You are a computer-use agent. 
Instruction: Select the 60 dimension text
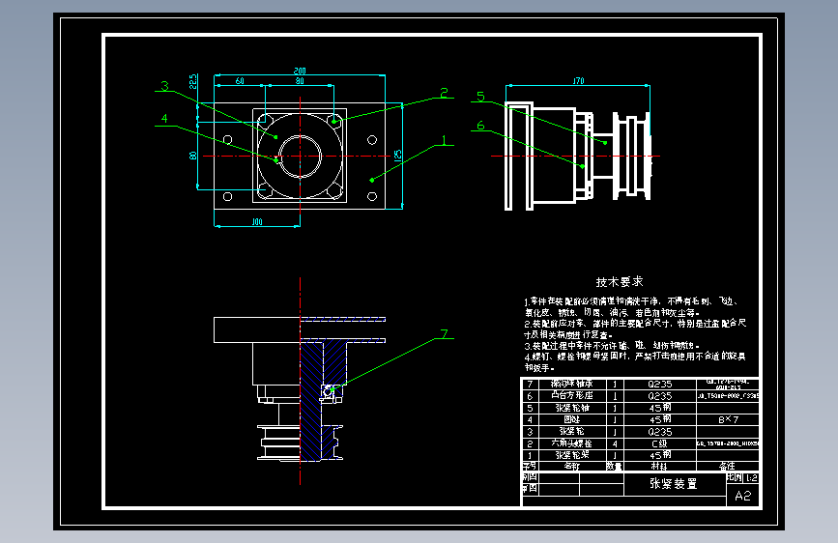(x=240, y=81)
